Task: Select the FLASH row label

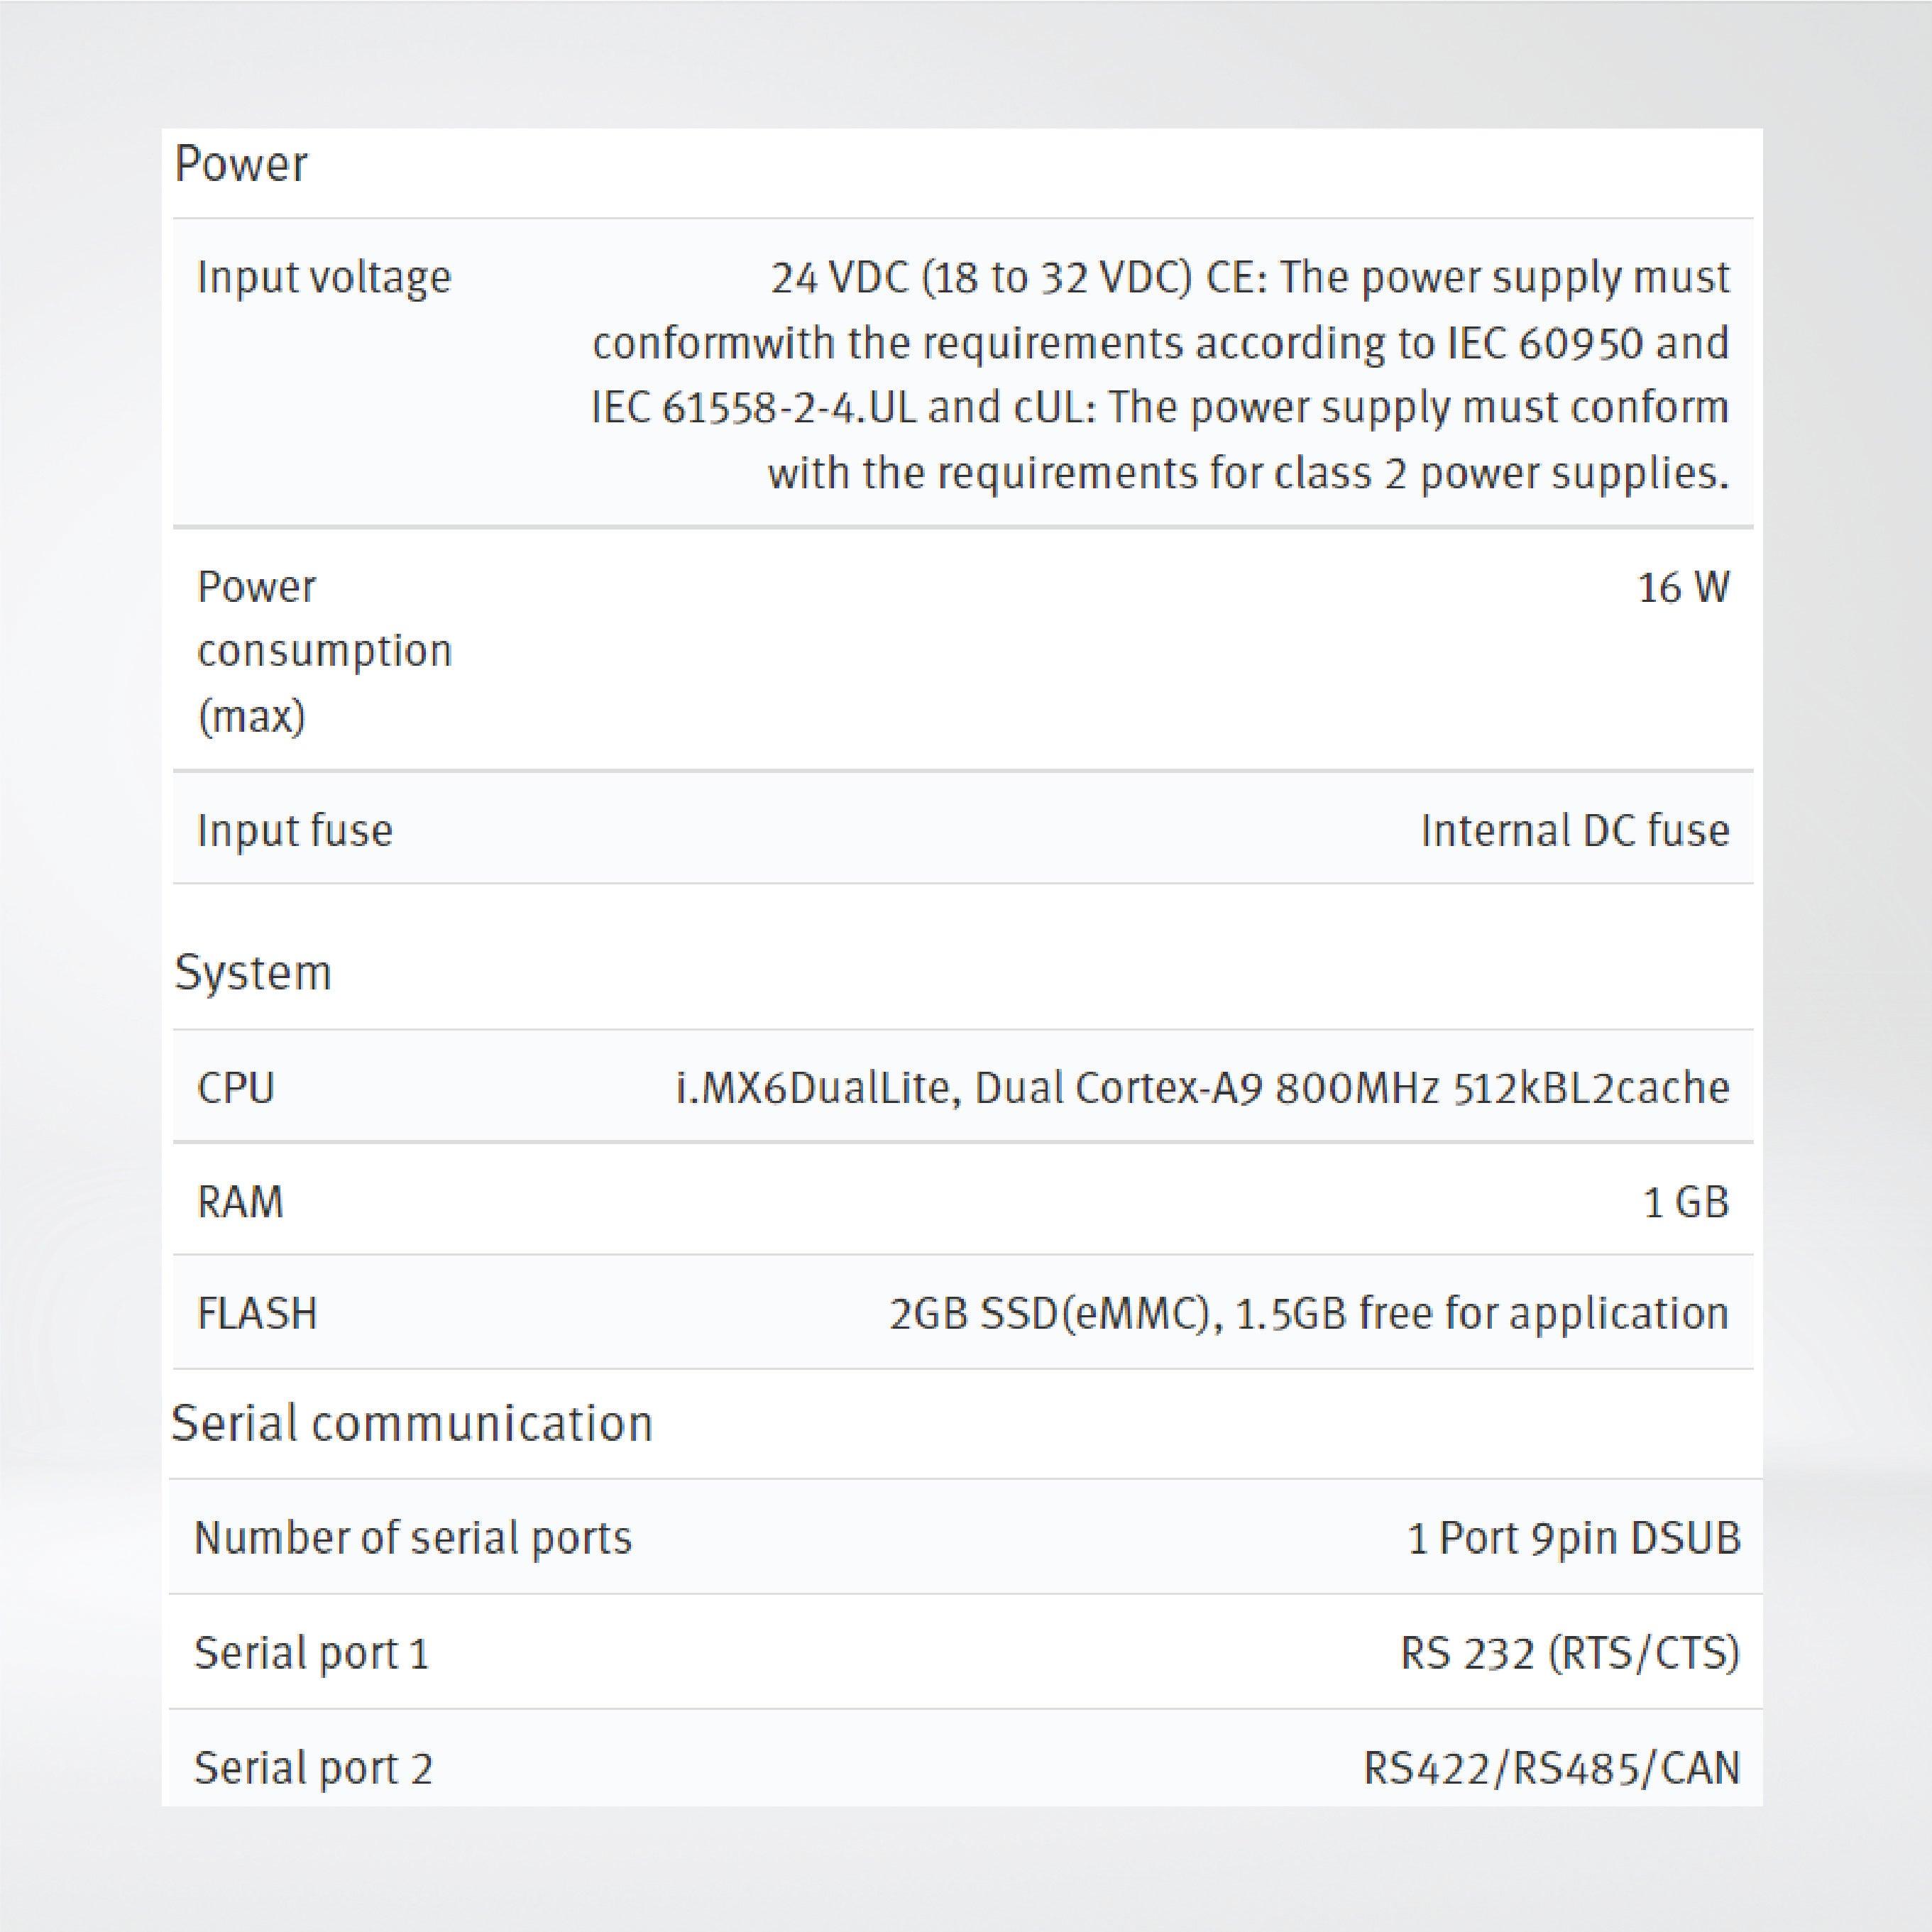Action: 257,1314
